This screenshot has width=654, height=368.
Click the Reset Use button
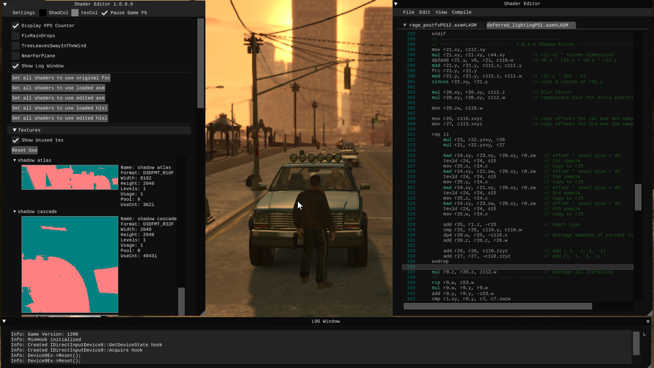click(x=24, y=150)
